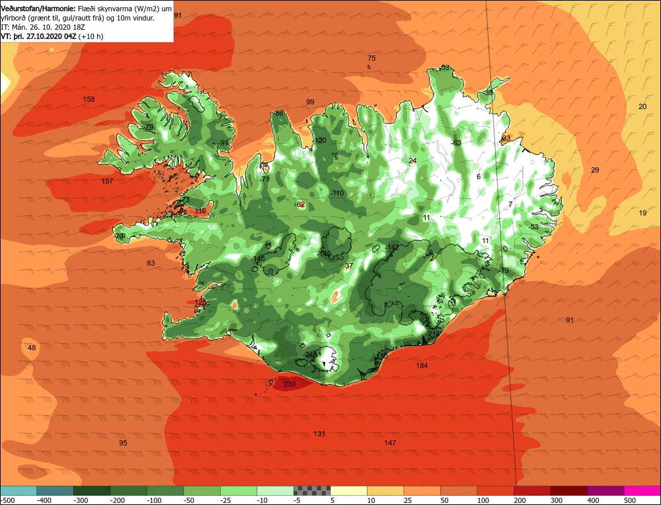Click the value 125 on the map
Image resolution: width=661 pixels, height=505 pixels.
(200, 302)
